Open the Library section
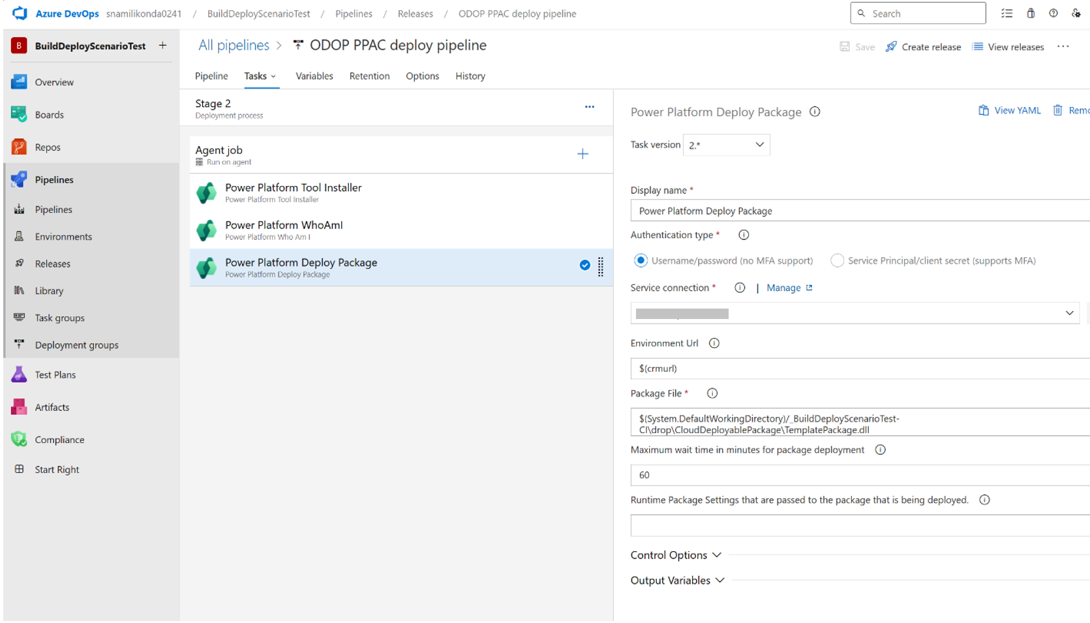Viewport: 1090px width, 623px height. point(49,290)
